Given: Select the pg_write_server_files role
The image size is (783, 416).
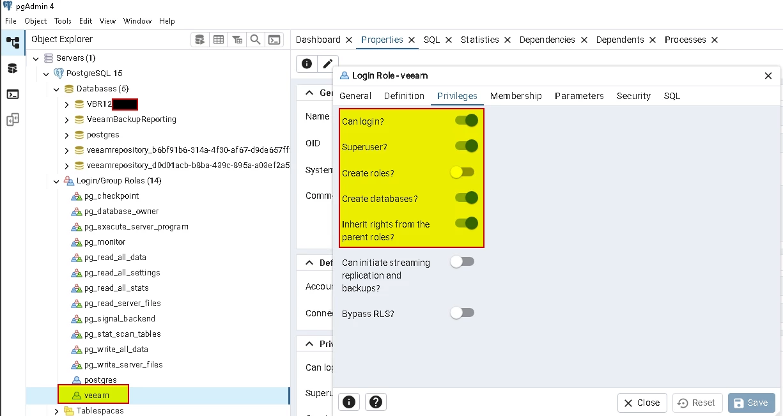Looking at the screenshot, I should [x=123, y=365].
